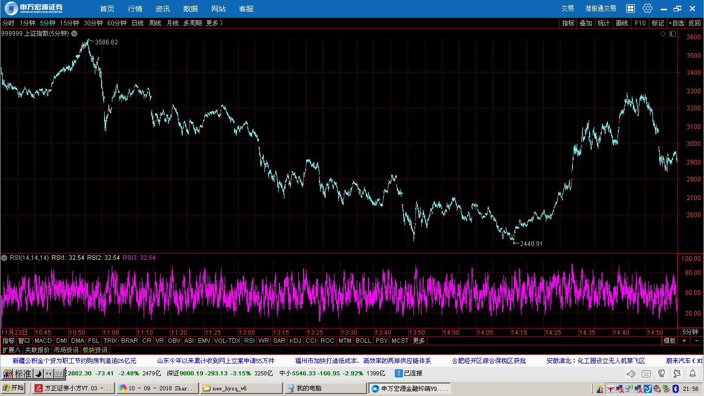The image size is (704, 396).
Task: Click the 标记 mark button
Action: (x=658, y=23)
